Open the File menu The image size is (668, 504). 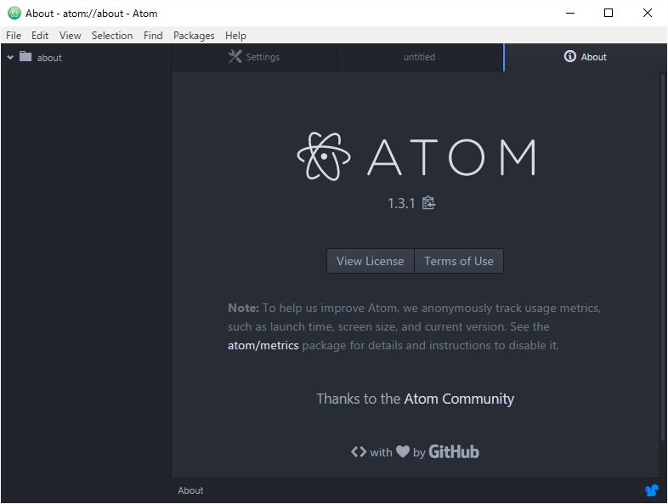(x=14, y=36)
